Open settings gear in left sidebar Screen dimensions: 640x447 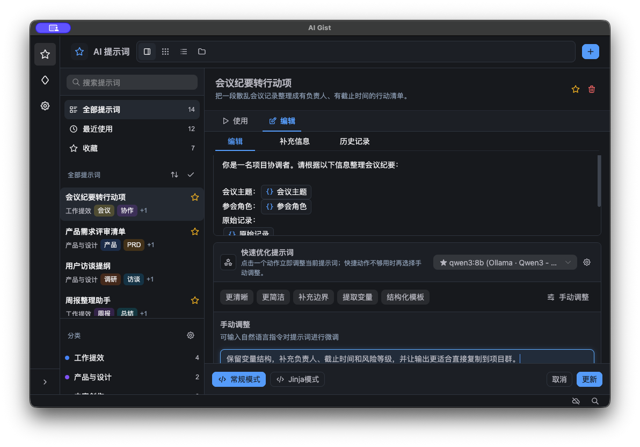(45, 106)
